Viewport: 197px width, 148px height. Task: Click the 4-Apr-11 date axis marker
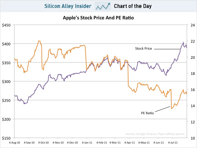pyautogui.click(x=130, y=143)
